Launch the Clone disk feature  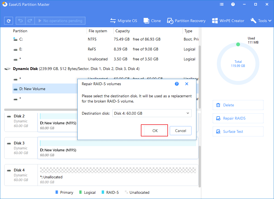152,21
